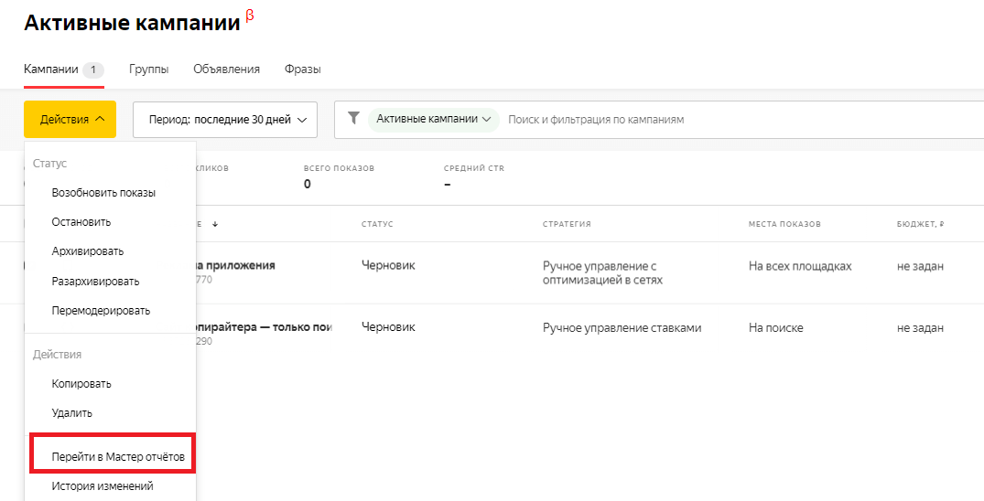Click the sort arrow in the table header

pos(215,224)
